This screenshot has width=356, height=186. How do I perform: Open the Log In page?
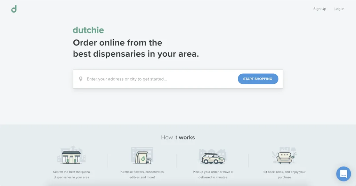pos(339,9)
